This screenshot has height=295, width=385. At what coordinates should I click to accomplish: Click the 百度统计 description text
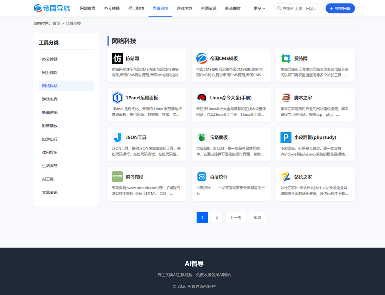tap(231, 191)
